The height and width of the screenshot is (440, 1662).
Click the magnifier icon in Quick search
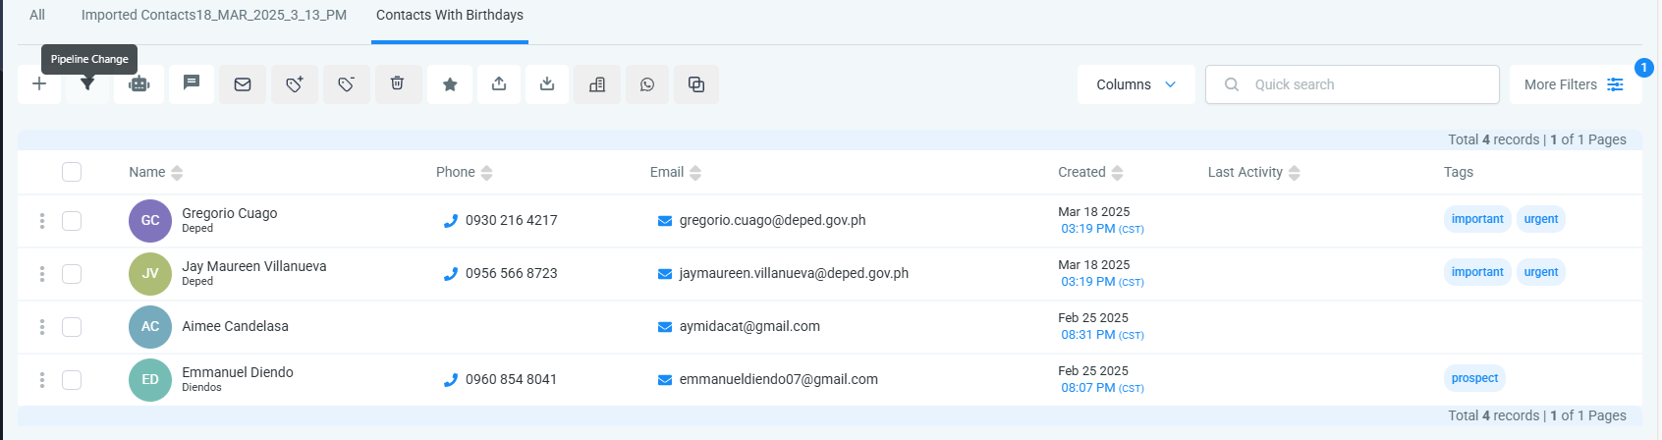1232,84
